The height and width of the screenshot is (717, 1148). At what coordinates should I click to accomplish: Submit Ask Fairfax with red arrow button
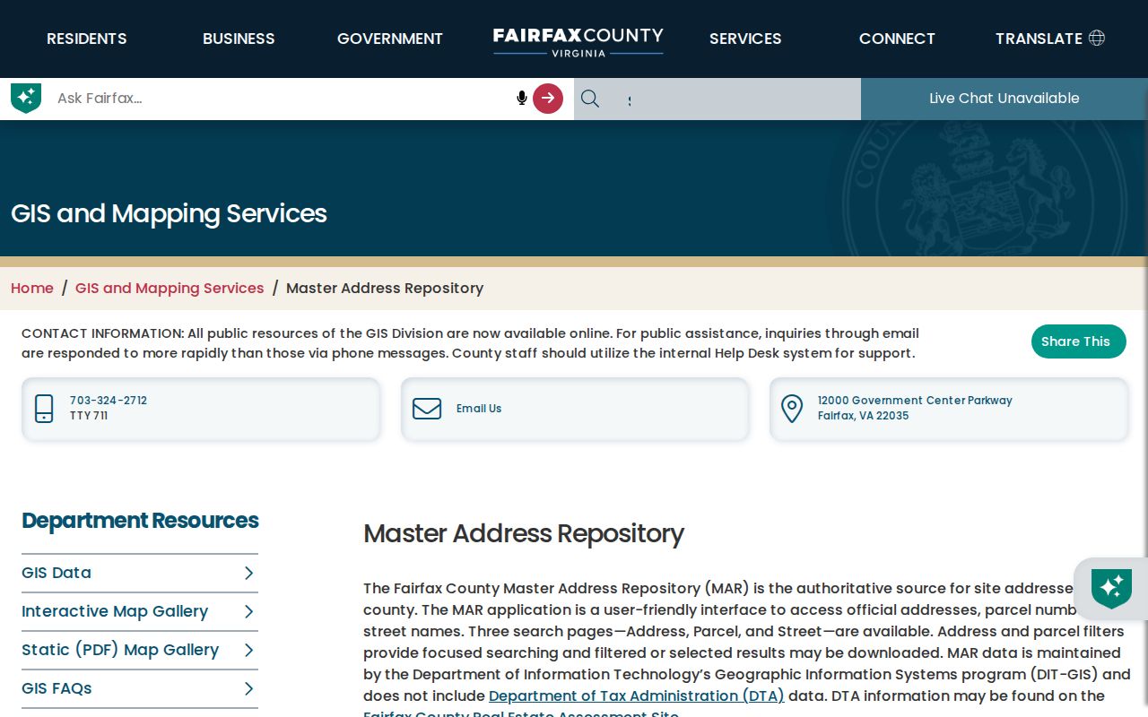pyautogui.click(x=548, y=99)
